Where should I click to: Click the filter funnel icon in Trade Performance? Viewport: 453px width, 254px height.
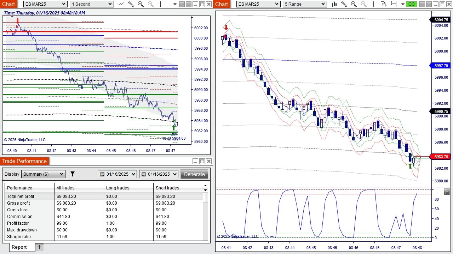[x=73, y=174]
